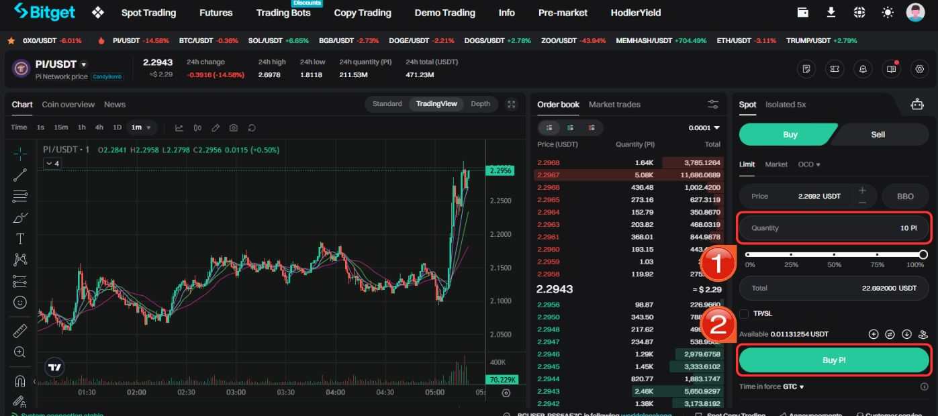Increase price with the plus stepper
This screenshot has width=938, height=416.
click(862, 191)
